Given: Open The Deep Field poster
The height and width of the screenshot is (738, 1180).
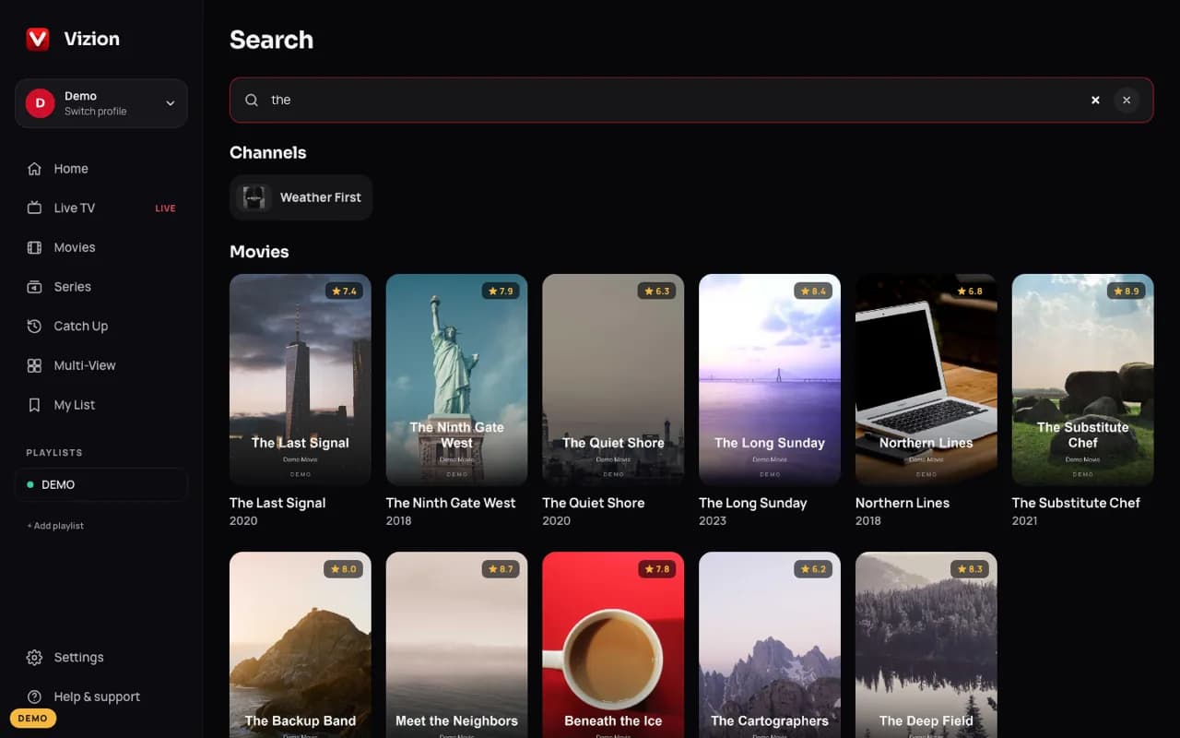Looking at the screenshot, I should (926, 645).
